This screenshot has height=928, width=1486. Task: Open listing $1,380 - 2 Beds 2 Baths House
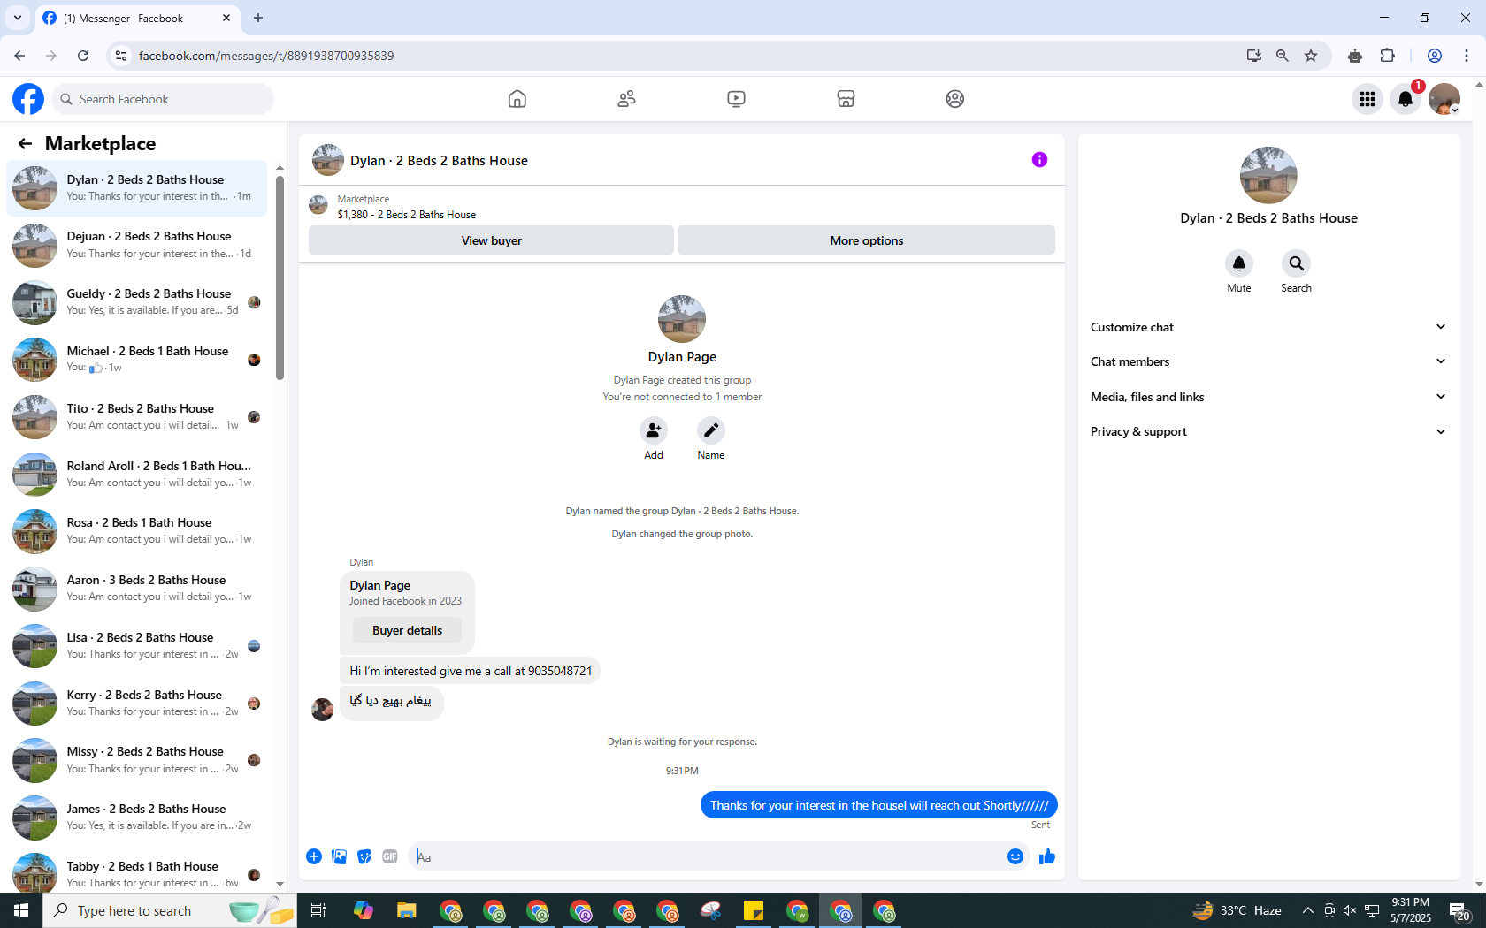pos(407,215)
